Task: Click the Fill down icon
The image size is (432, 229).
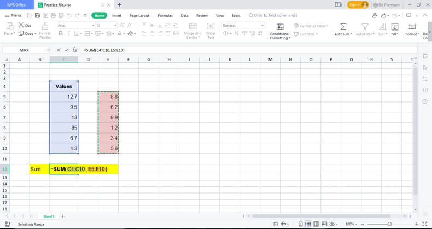Action: pyautogui.click(x=395, y=27)
